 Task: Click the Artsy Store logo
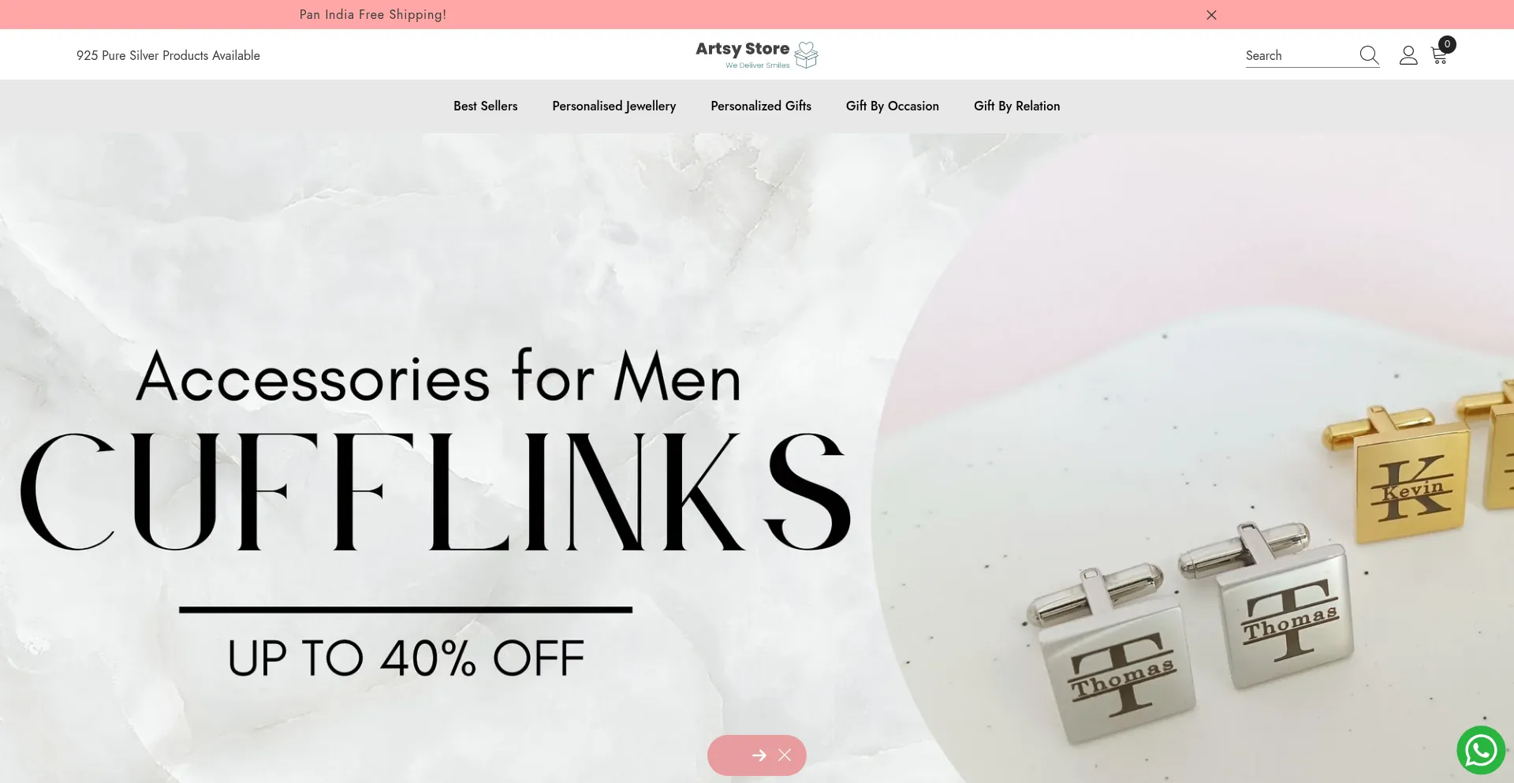pos(757,54)
